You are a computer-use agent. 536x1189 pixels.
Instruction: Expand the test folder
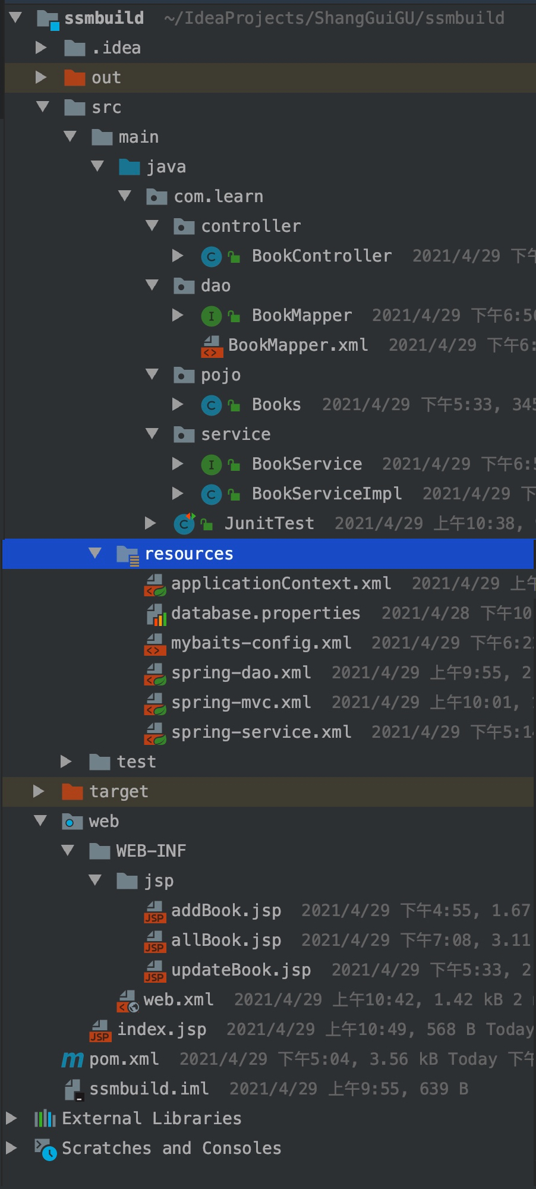pyautogui.click(x=66, y=762)
